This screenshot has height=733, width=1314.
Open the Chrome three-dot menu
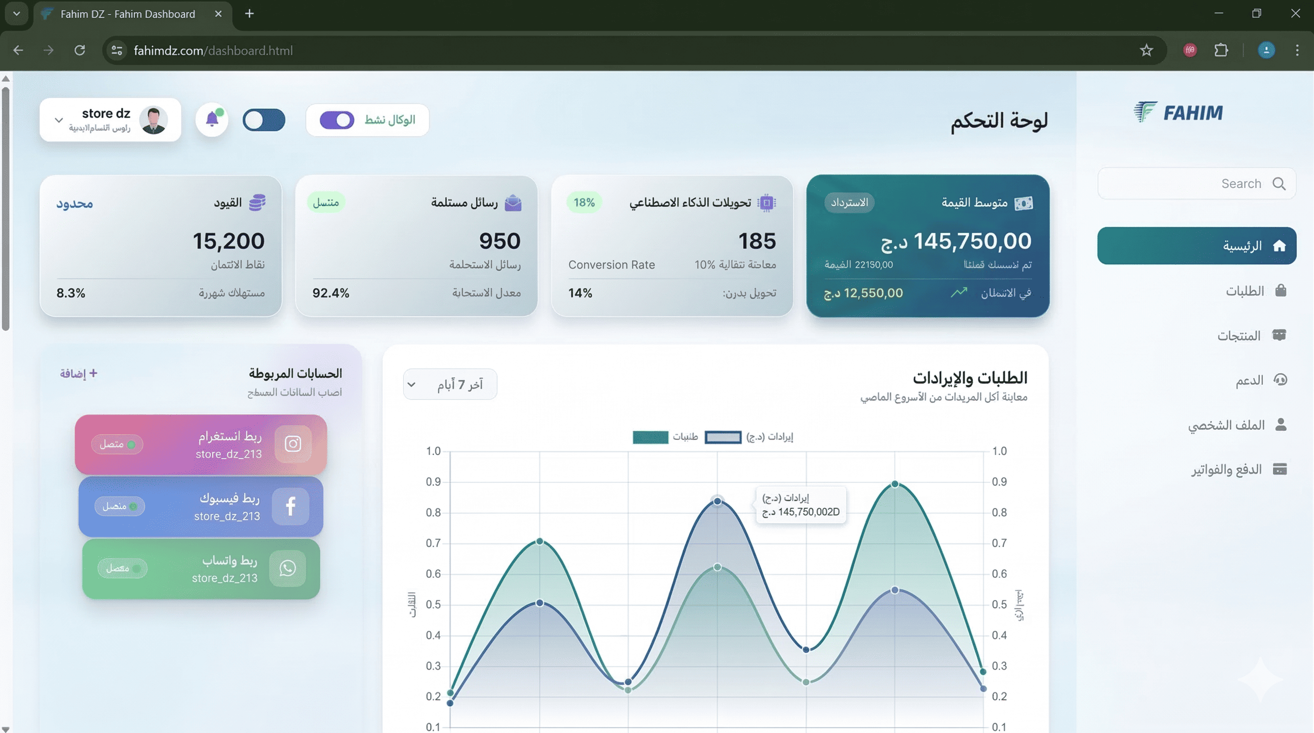(1297, 51)
